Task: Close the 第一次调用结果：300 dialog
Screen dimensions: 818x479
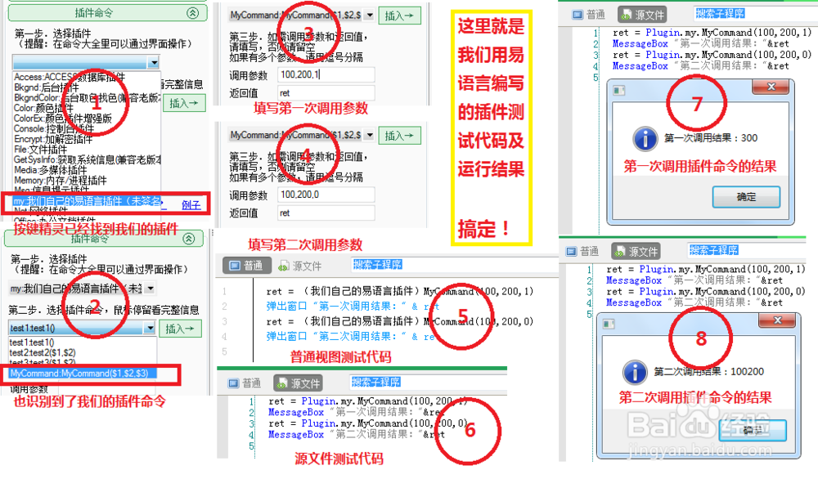Action: [x=771, y=87]
